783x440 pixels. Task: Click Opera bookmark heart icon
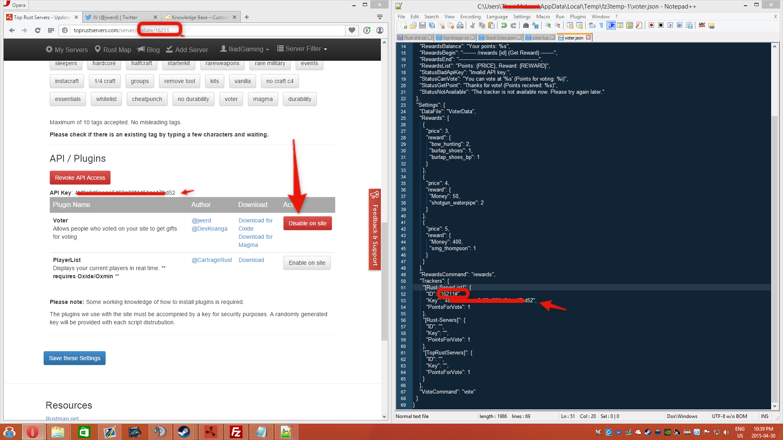(352, 30)
